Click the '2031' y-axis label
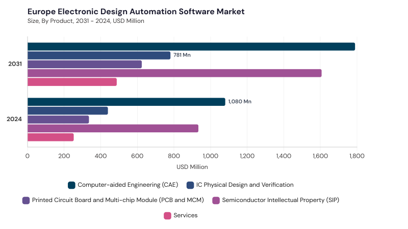This screenshot has height=229, width=408. coord(15,64)
